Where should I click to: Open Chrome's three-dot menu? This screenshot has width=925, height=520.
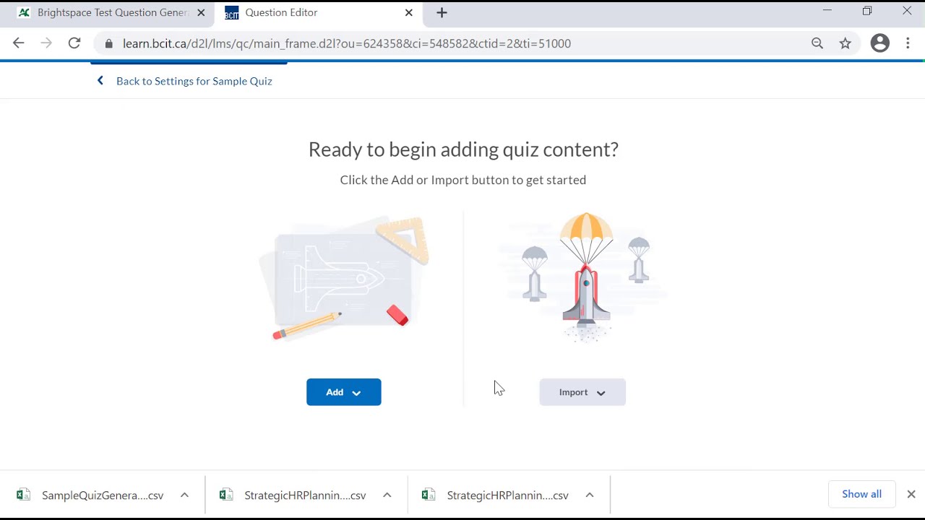tap(908, 43)
